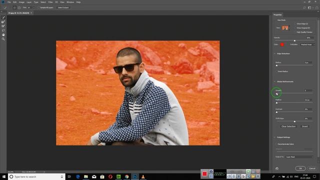Click the Clear Selection button

point(288,126)
